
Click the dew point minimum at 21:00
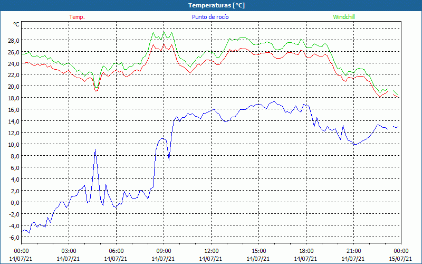pyautogui.click(x=355, y=145)
